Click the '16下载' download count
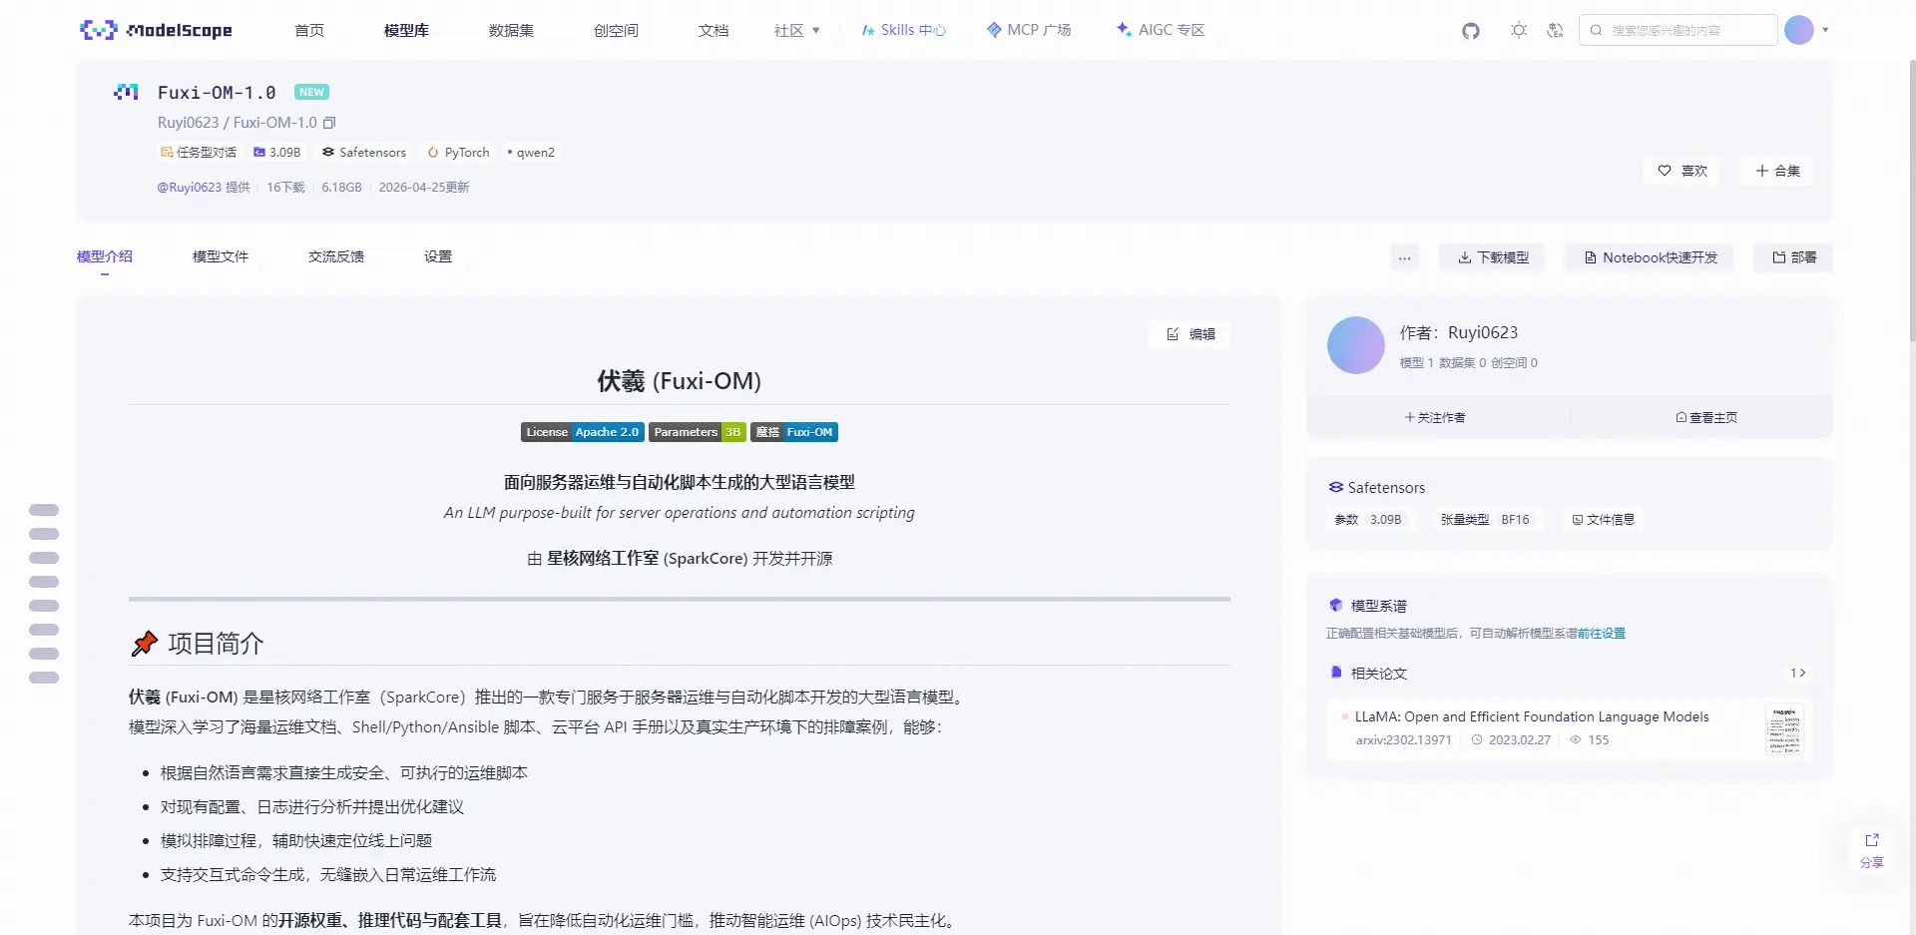 (x=285, y=187)
